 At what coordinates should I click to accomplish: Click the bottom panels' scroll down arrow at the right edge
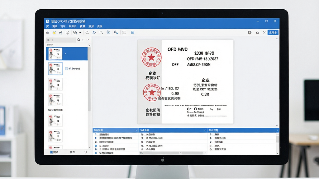pyautogui.click(x=278, y=153)
